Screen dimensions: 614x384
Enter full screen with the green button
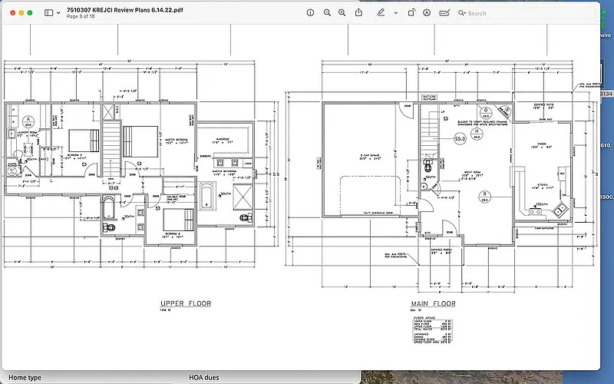30,13
